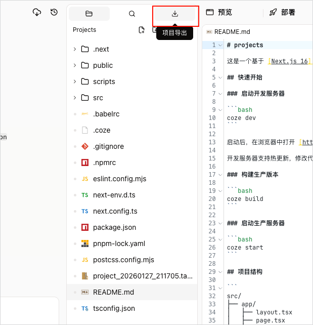Click the preview window icon
This screenshot has height=325, width=313.
pyautogui.click(x=210, y=12)
